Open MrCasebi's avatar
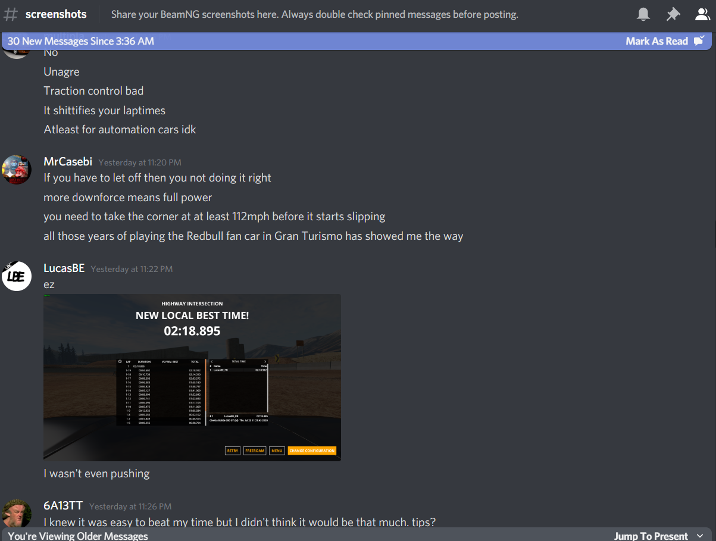The height and width of the screenshot is (541, 716). pyautogui.click(x=17, y=170)
